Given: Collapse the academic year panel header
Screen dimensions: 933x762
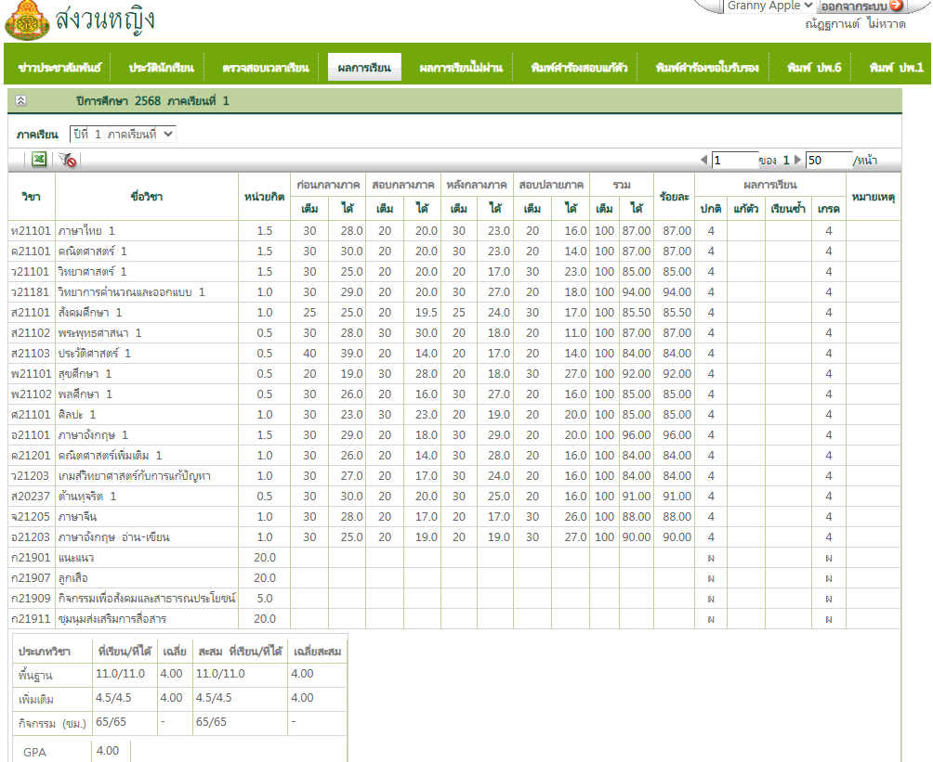Looking at the screenshot, I should pyautogui.click(x=21, y=100).
